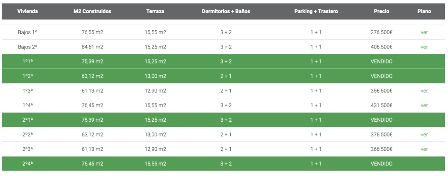Click the VENDIDO label in row 1º1ª
This screenshot has width=448, height=176.
[x=381, y=62]
